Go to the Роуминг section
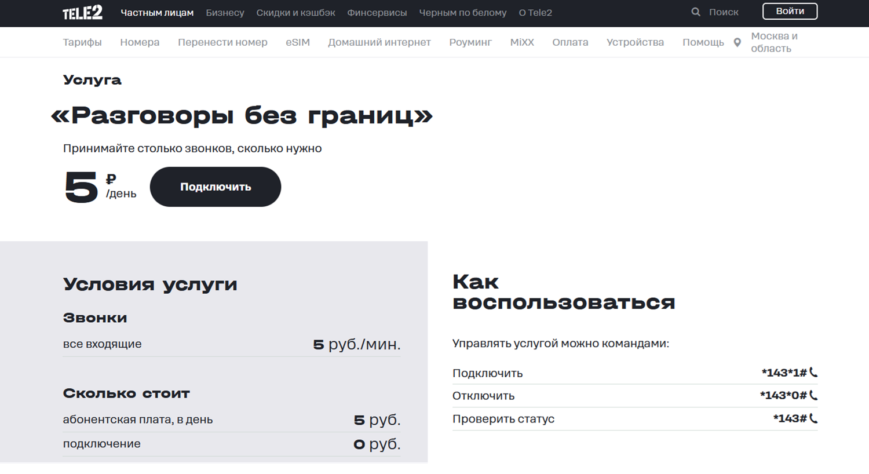Screen dimensions: 869x474 (470, 42)
